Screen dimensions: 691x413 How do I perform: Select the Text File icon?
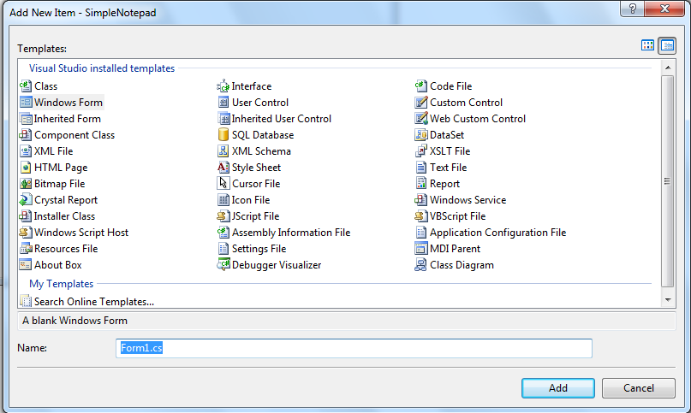point(421,168)
